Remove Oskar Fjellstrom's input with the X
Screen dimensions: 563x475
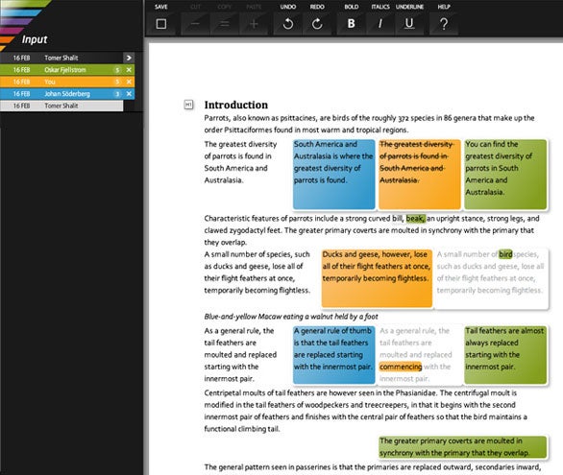coord(129,70)
